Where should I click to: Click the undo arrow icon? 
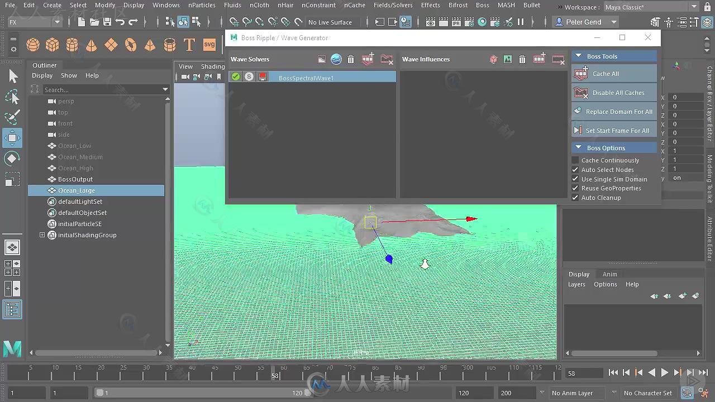[120, 22]
